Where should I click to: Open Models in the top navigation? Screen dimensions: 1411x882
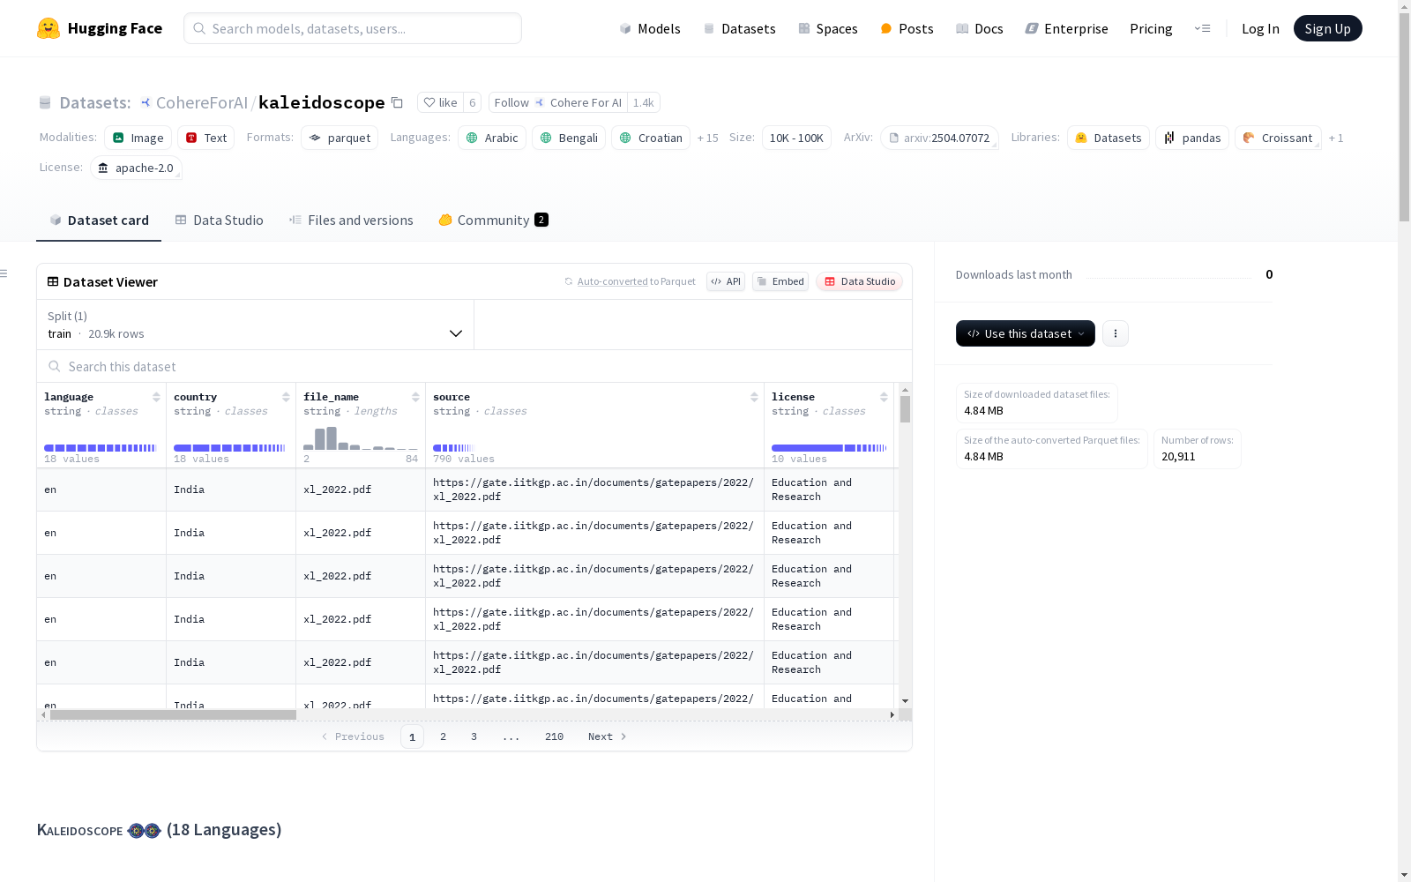[x=650, y=28]
